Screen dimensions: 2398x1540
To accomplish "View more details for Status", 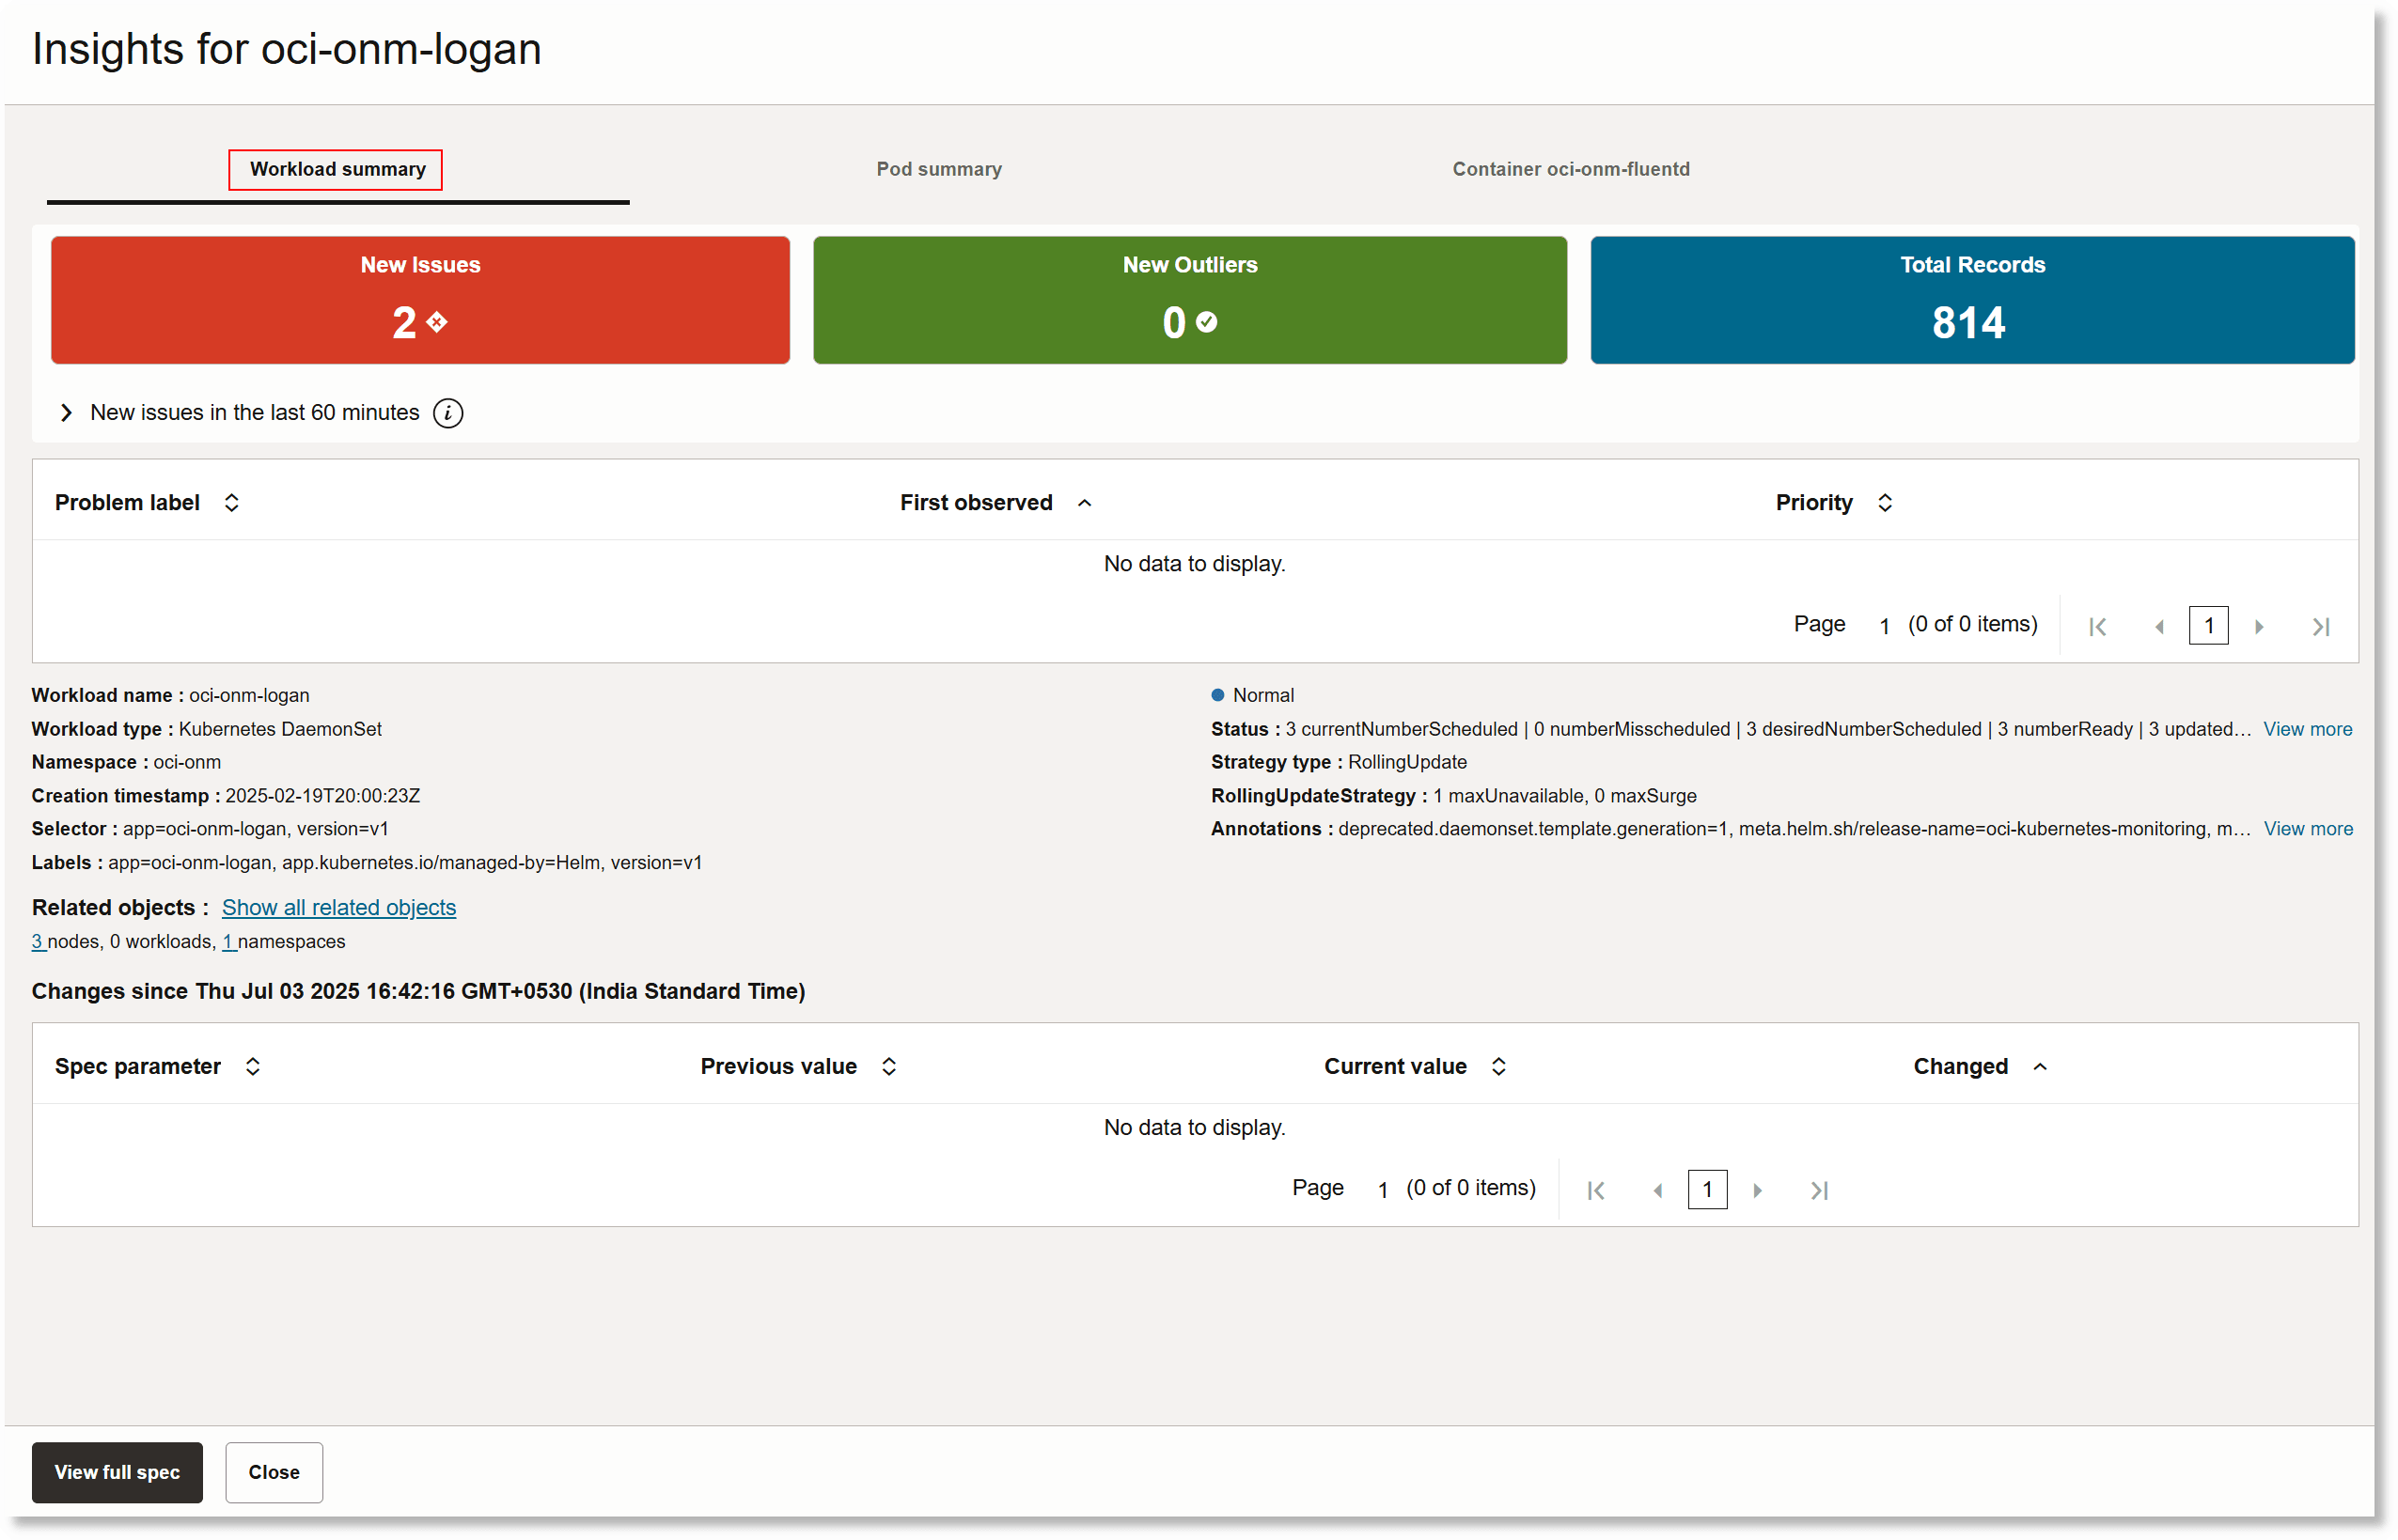I will click(2308, 728).
